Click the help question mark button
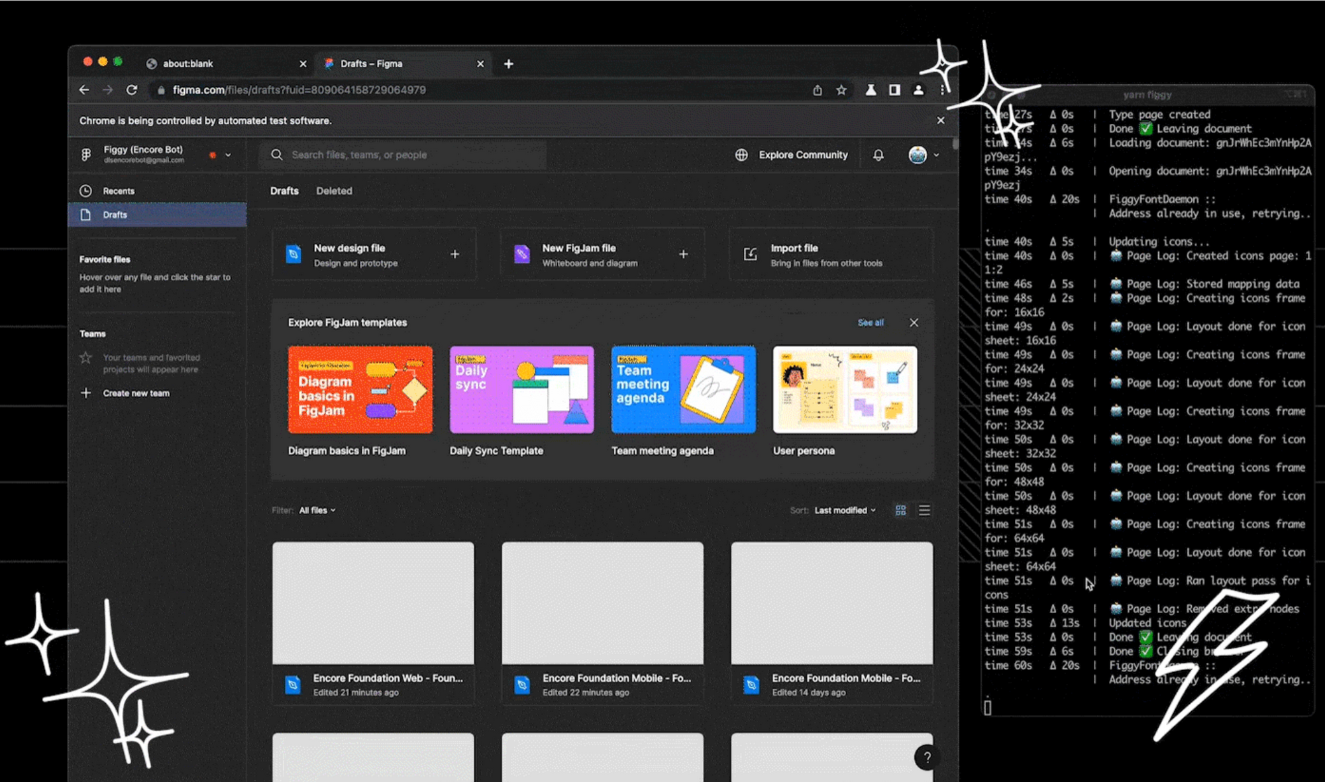 tap(927, 758)
